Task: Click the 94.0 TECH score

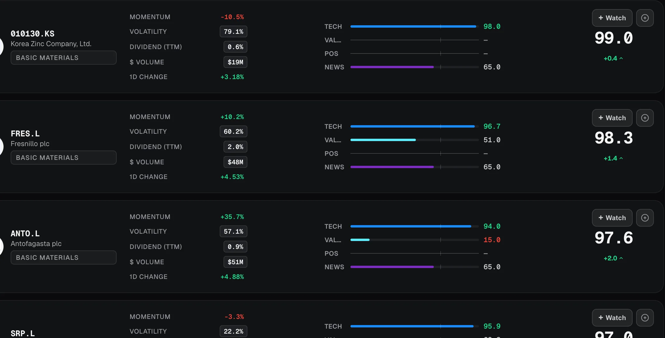Action: [492, 226]
